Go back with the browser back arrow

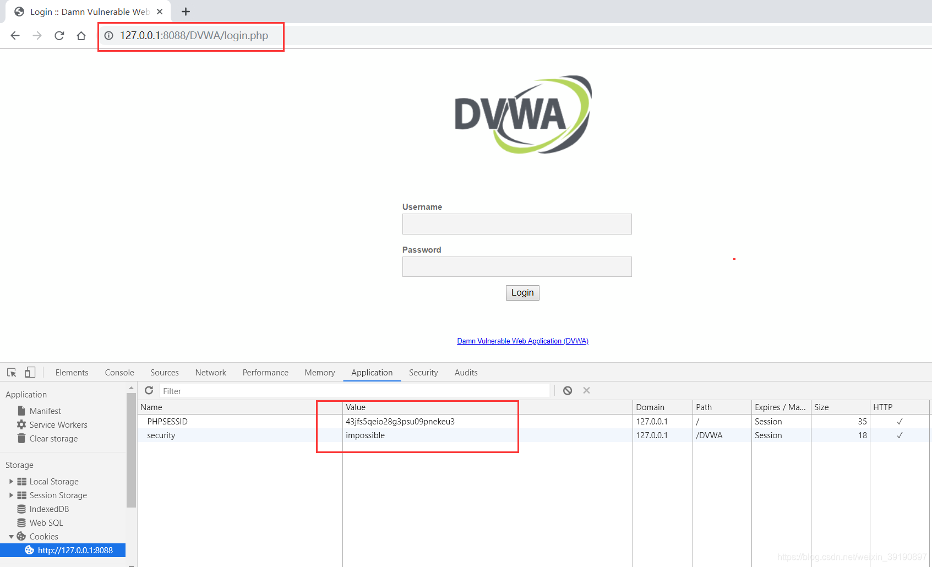coord(15,36)
